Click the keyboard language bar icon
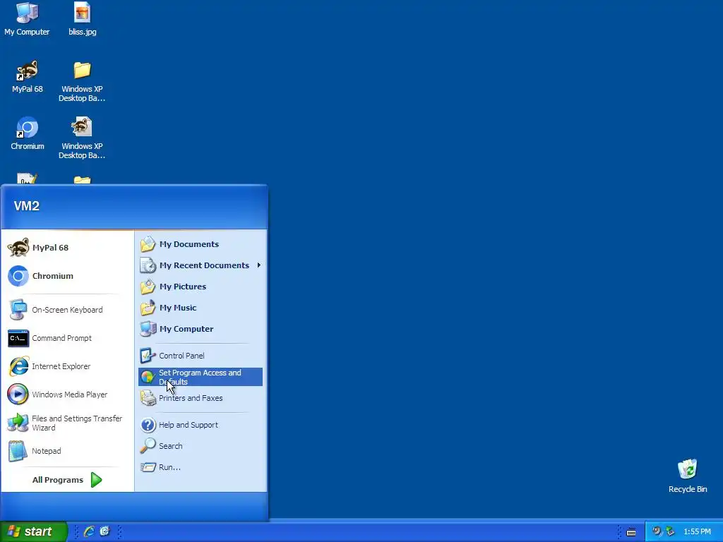Viewport: 723px width, 542px height. pyautogui.click(x=631, y=532)
